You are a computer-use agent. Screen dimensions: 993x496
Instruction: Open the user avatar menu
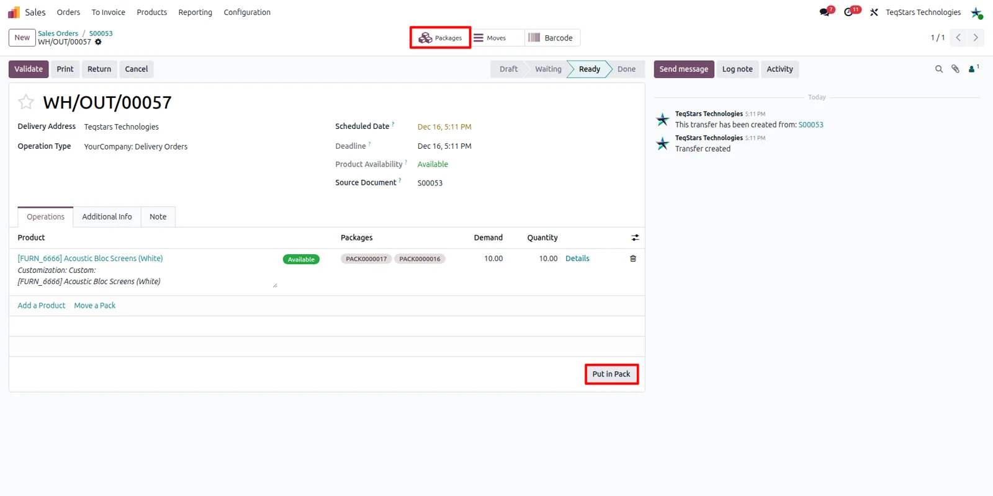coord(977,12)
